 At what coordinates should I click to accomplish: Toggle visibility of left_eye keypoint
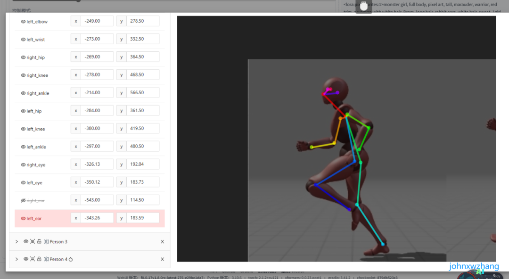click(23, 182)
